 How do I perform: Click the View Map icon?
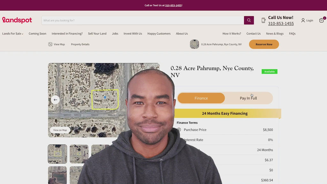[50, 44]
